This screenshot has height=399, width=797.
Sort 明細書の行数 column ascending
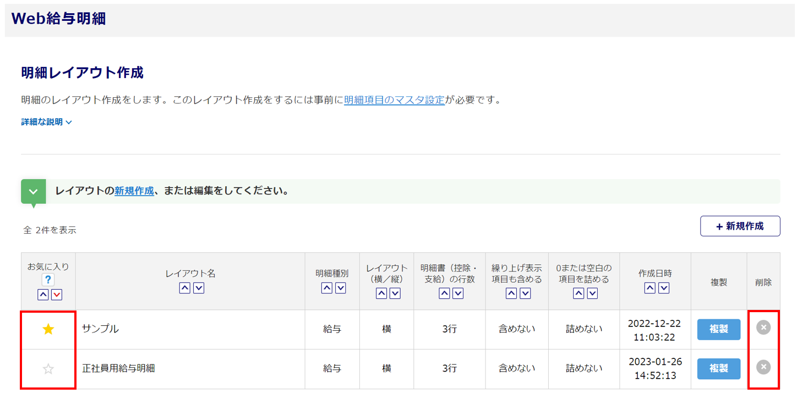(x=444, y=293)
